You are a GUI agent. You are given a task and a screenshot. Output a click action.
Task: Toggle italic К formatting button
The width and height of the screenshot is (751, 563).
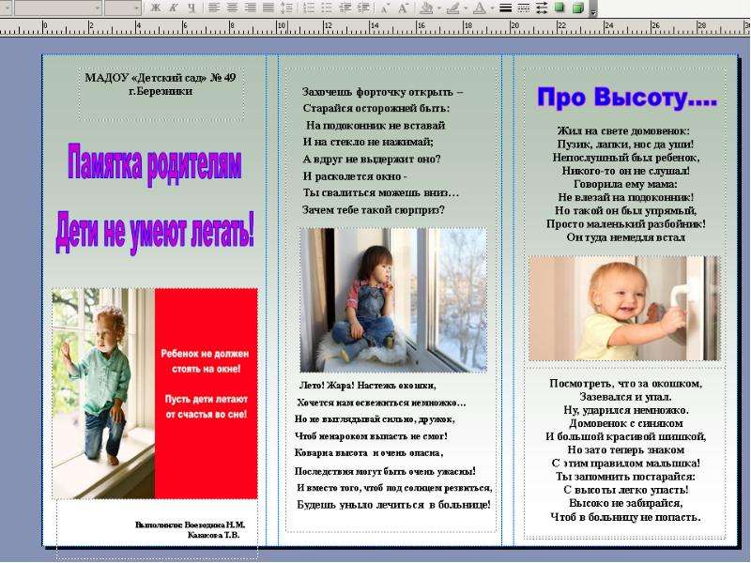click(x=173, y=8)
